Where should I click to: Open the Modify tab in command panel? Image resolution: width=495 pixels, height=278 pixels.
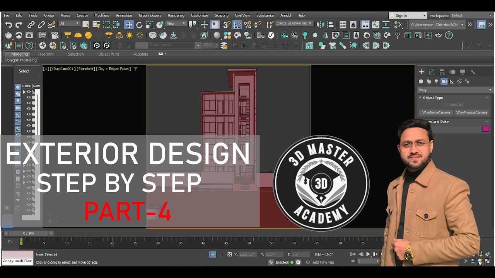point(432,72)
